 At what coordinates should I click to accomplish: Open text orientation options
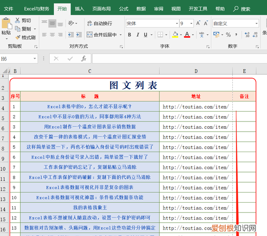[73, 23]
